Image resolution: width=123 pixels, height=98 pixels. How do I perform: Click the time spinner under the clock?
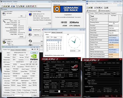coord(79,51)
